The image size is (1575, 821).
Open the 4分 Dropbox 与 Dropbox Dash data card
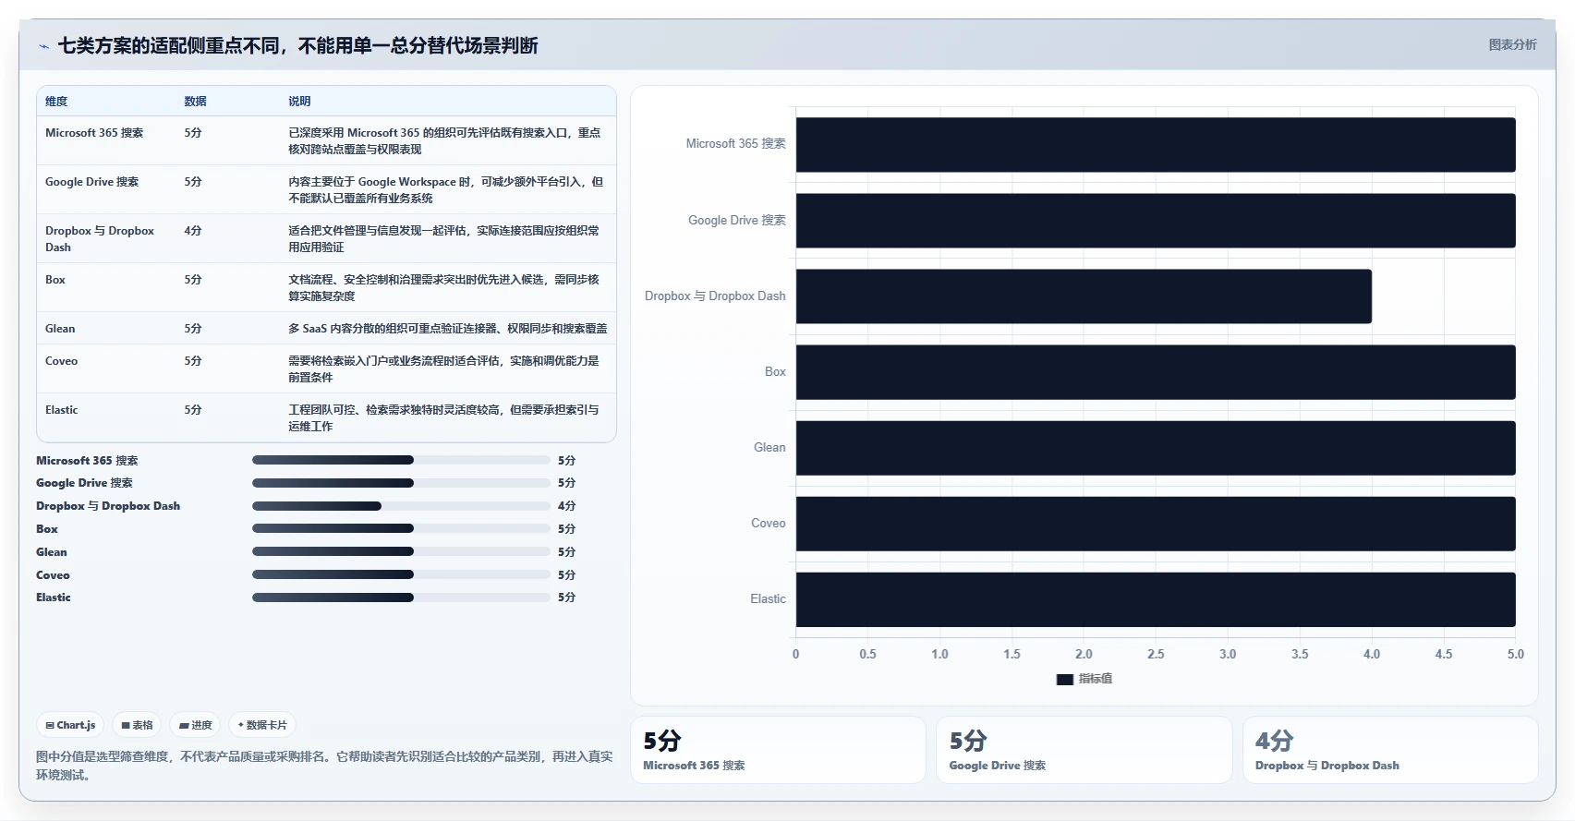point(1390,750)
